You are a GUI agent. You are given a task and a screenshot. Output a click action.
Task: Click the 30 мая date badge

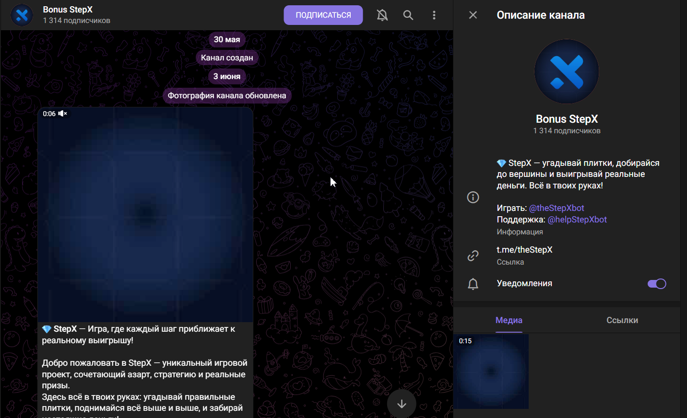pos(227,39)
